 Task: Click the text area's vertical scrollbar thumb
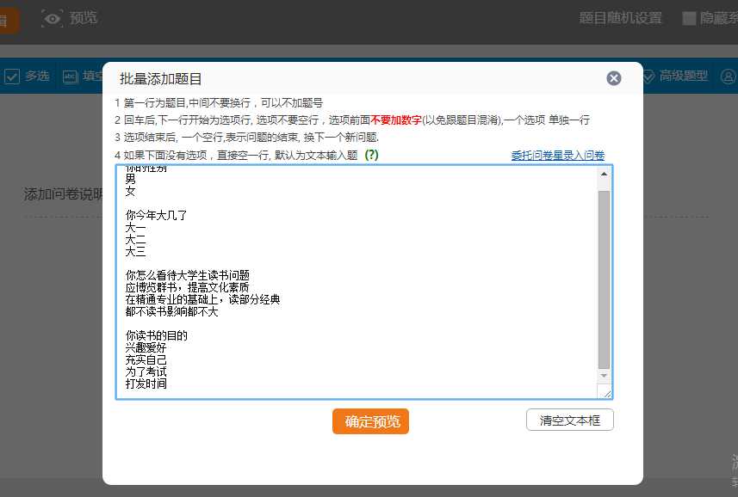604,280
